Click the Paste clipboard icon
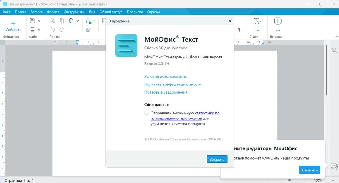 (71, 21)
